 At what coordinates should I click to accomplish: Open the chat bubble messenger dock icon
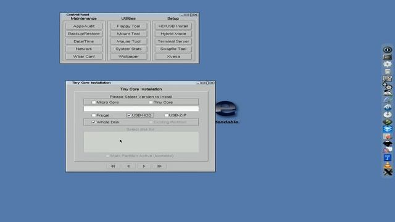388,150
